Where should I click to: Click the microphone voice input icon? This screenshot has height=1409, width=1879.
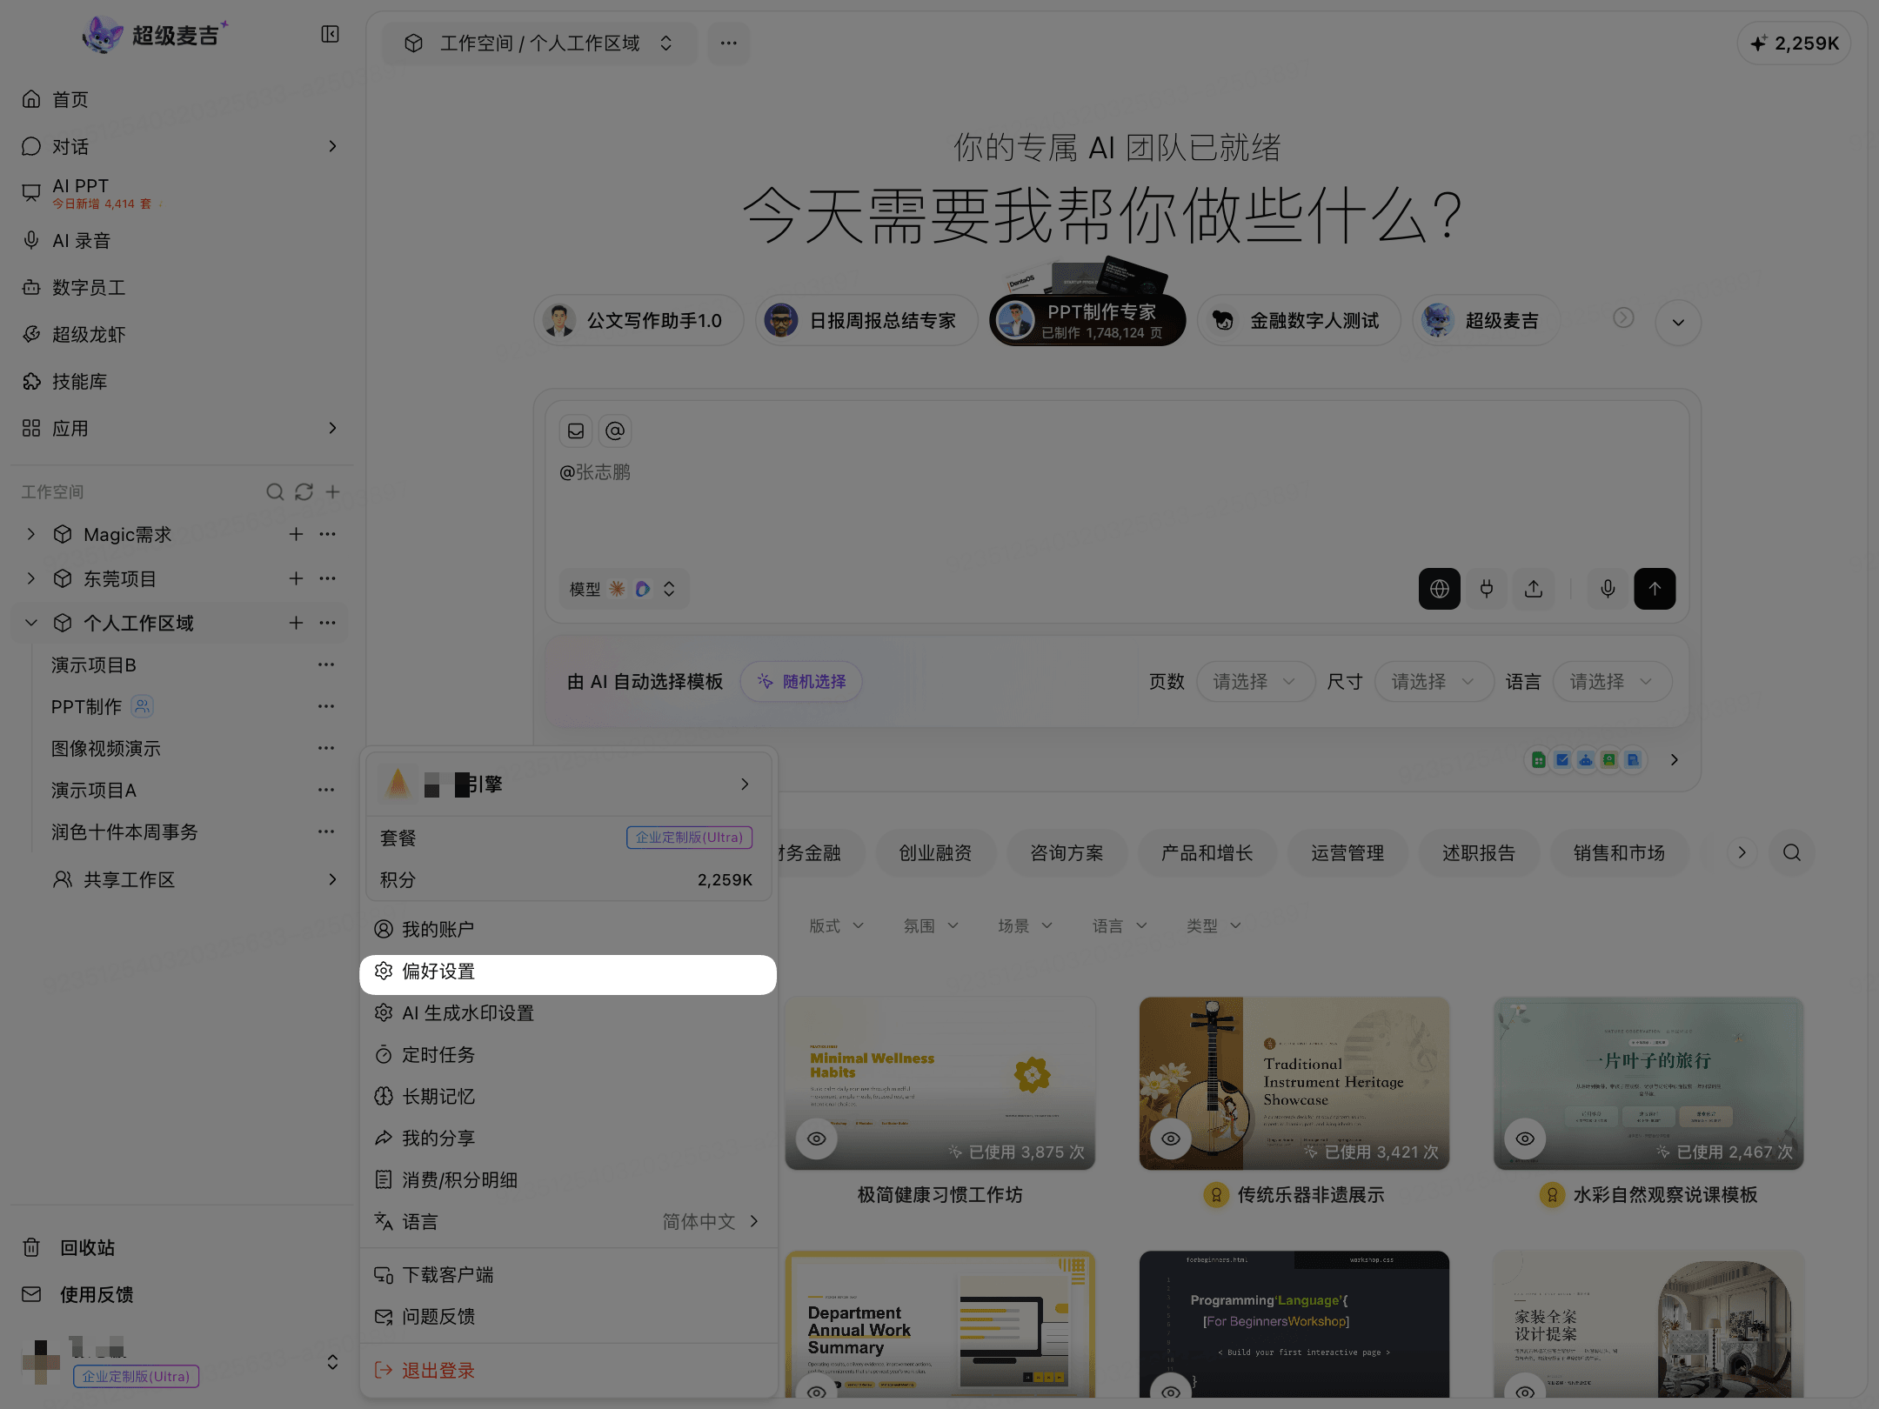click(x=1608, y=589)
